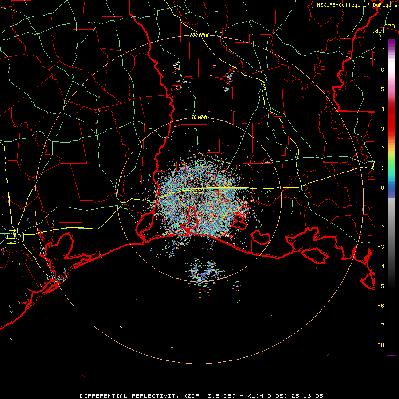
Task: Click the TH threshold label on the scale
Action: (x=381, y=345)
